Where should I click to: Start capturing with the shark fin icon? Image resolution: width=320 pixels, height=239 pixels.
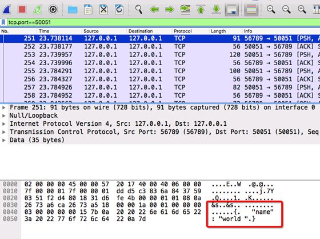[6, 9]
